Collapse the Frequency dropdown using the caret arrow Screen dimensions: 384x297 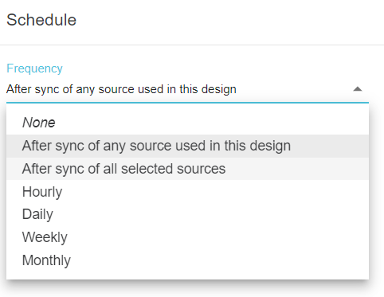point(358,89)
